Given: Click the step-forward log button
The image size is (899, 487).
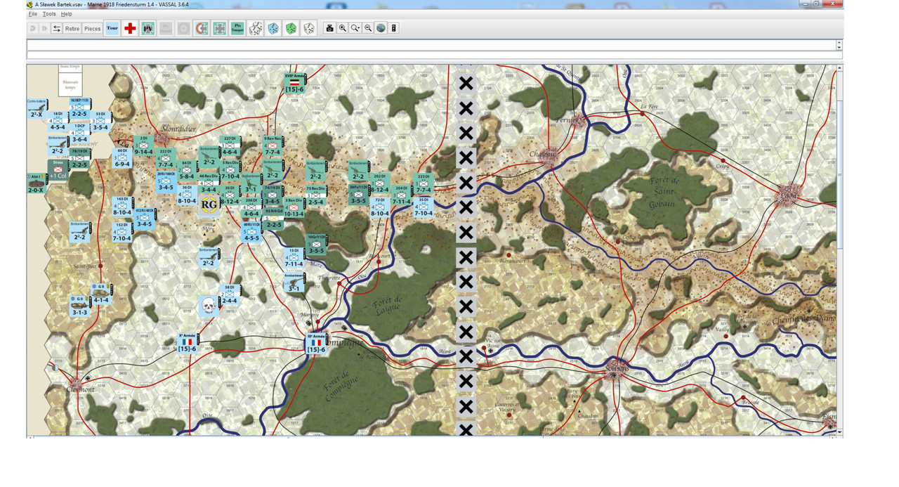Looking at the screenshot, I should (x=45, y=28).
